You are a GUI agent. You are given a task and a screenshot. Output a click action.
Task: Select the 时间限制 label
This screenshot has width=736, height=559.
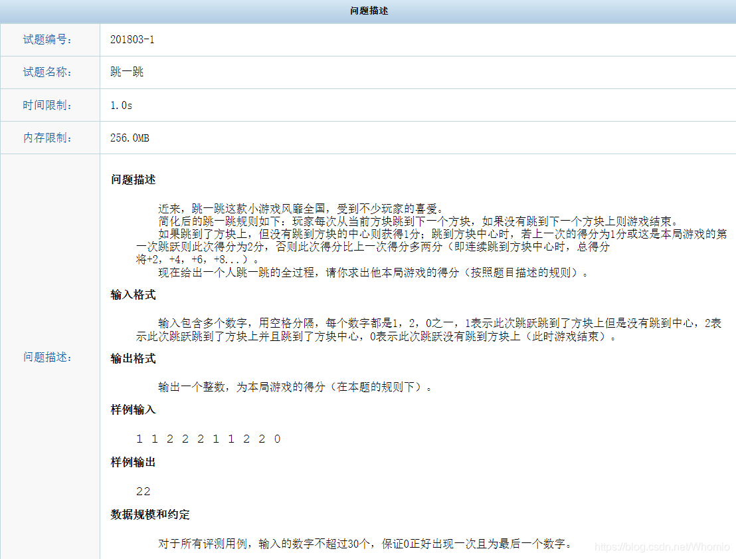47,105
